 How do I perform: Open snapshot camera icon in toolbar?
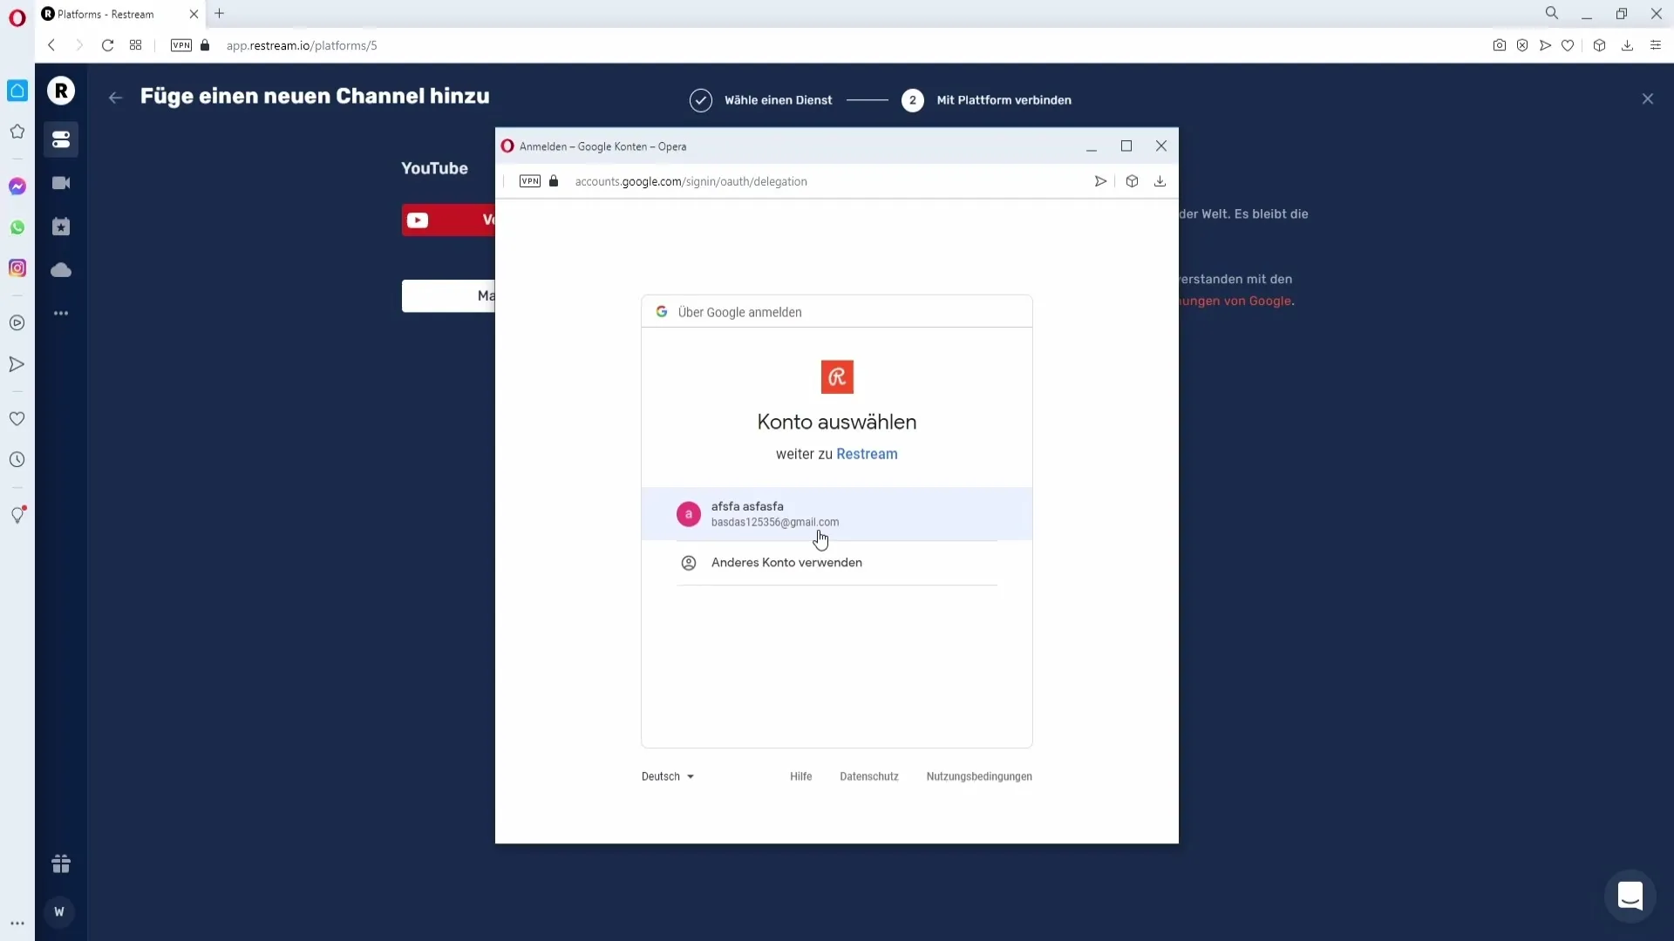1499,45
